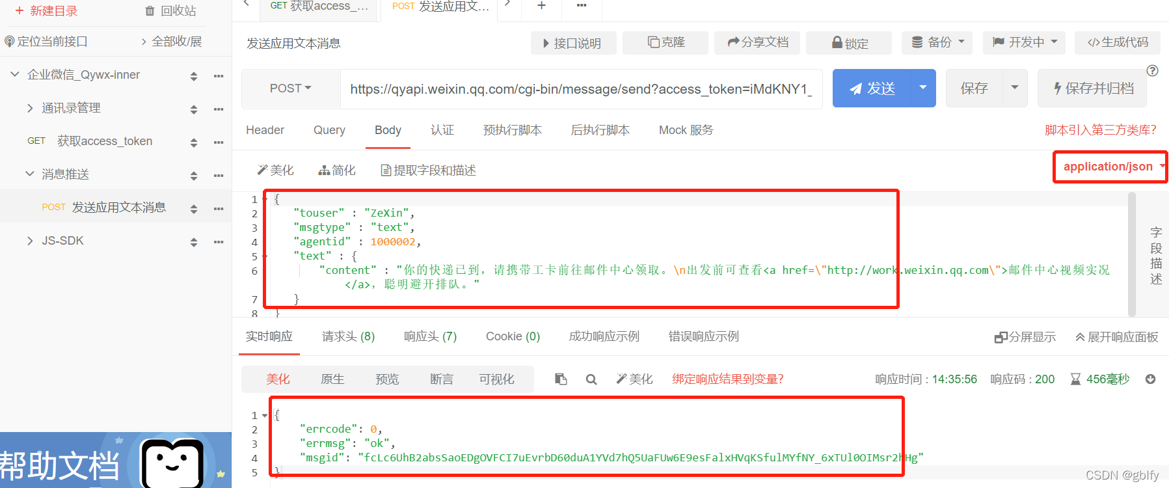Image resolution: width=1169 pixels, height=488 pixels.
Task: Open the 字段描述 side panel
Action: 1155,256
